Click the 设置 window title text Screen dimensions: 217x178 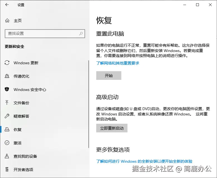click(x=21, y=5)
